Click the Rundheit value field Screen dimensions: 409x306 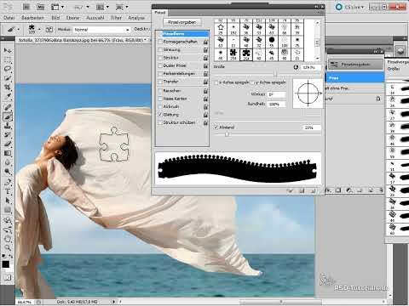(276, 104)
